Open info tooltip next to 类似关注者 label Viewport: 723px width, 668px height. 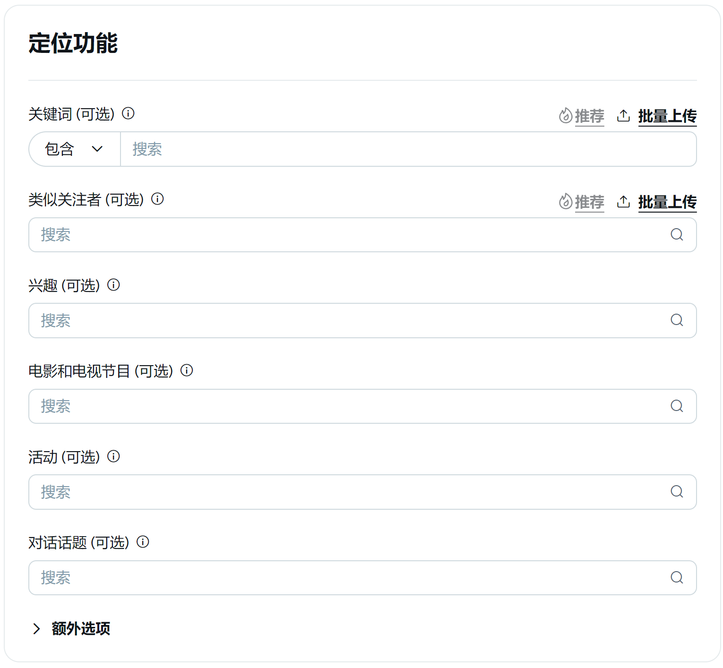tap(157, 199)
